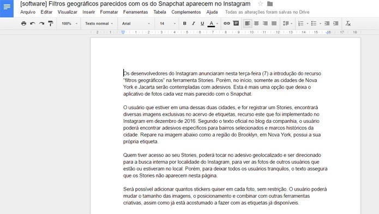Screen dimensions: 379x214
Task: Align text right
Action: coord(265,23)
